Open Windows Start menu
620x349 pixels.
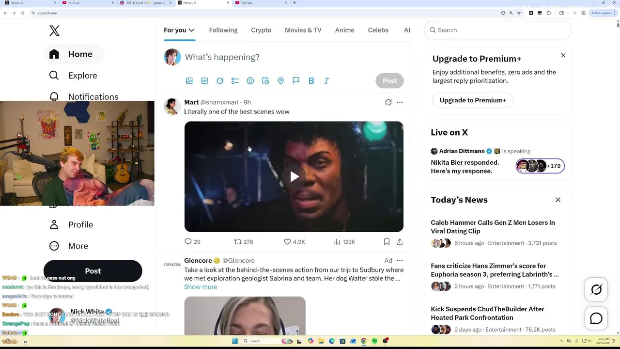(235, 341)
